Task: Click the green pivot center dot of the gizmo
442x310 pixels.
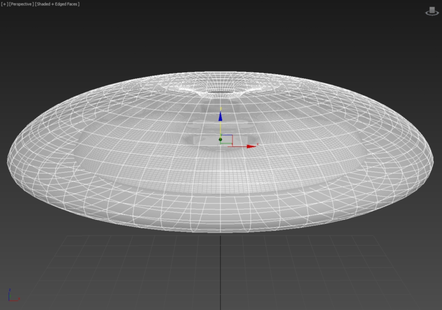Action: coord(220,140)
